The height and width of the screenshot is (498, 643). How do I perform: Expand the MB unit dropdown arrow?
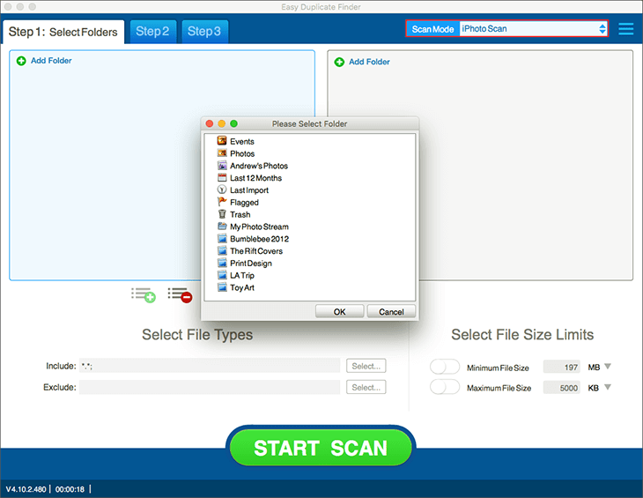(x=607, y=367)
